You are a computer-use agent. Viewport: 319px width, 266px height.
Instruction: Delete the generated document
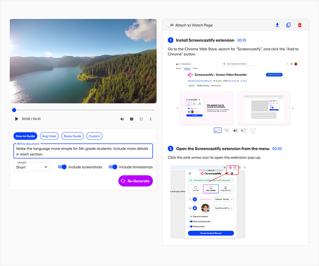(300, 25)
